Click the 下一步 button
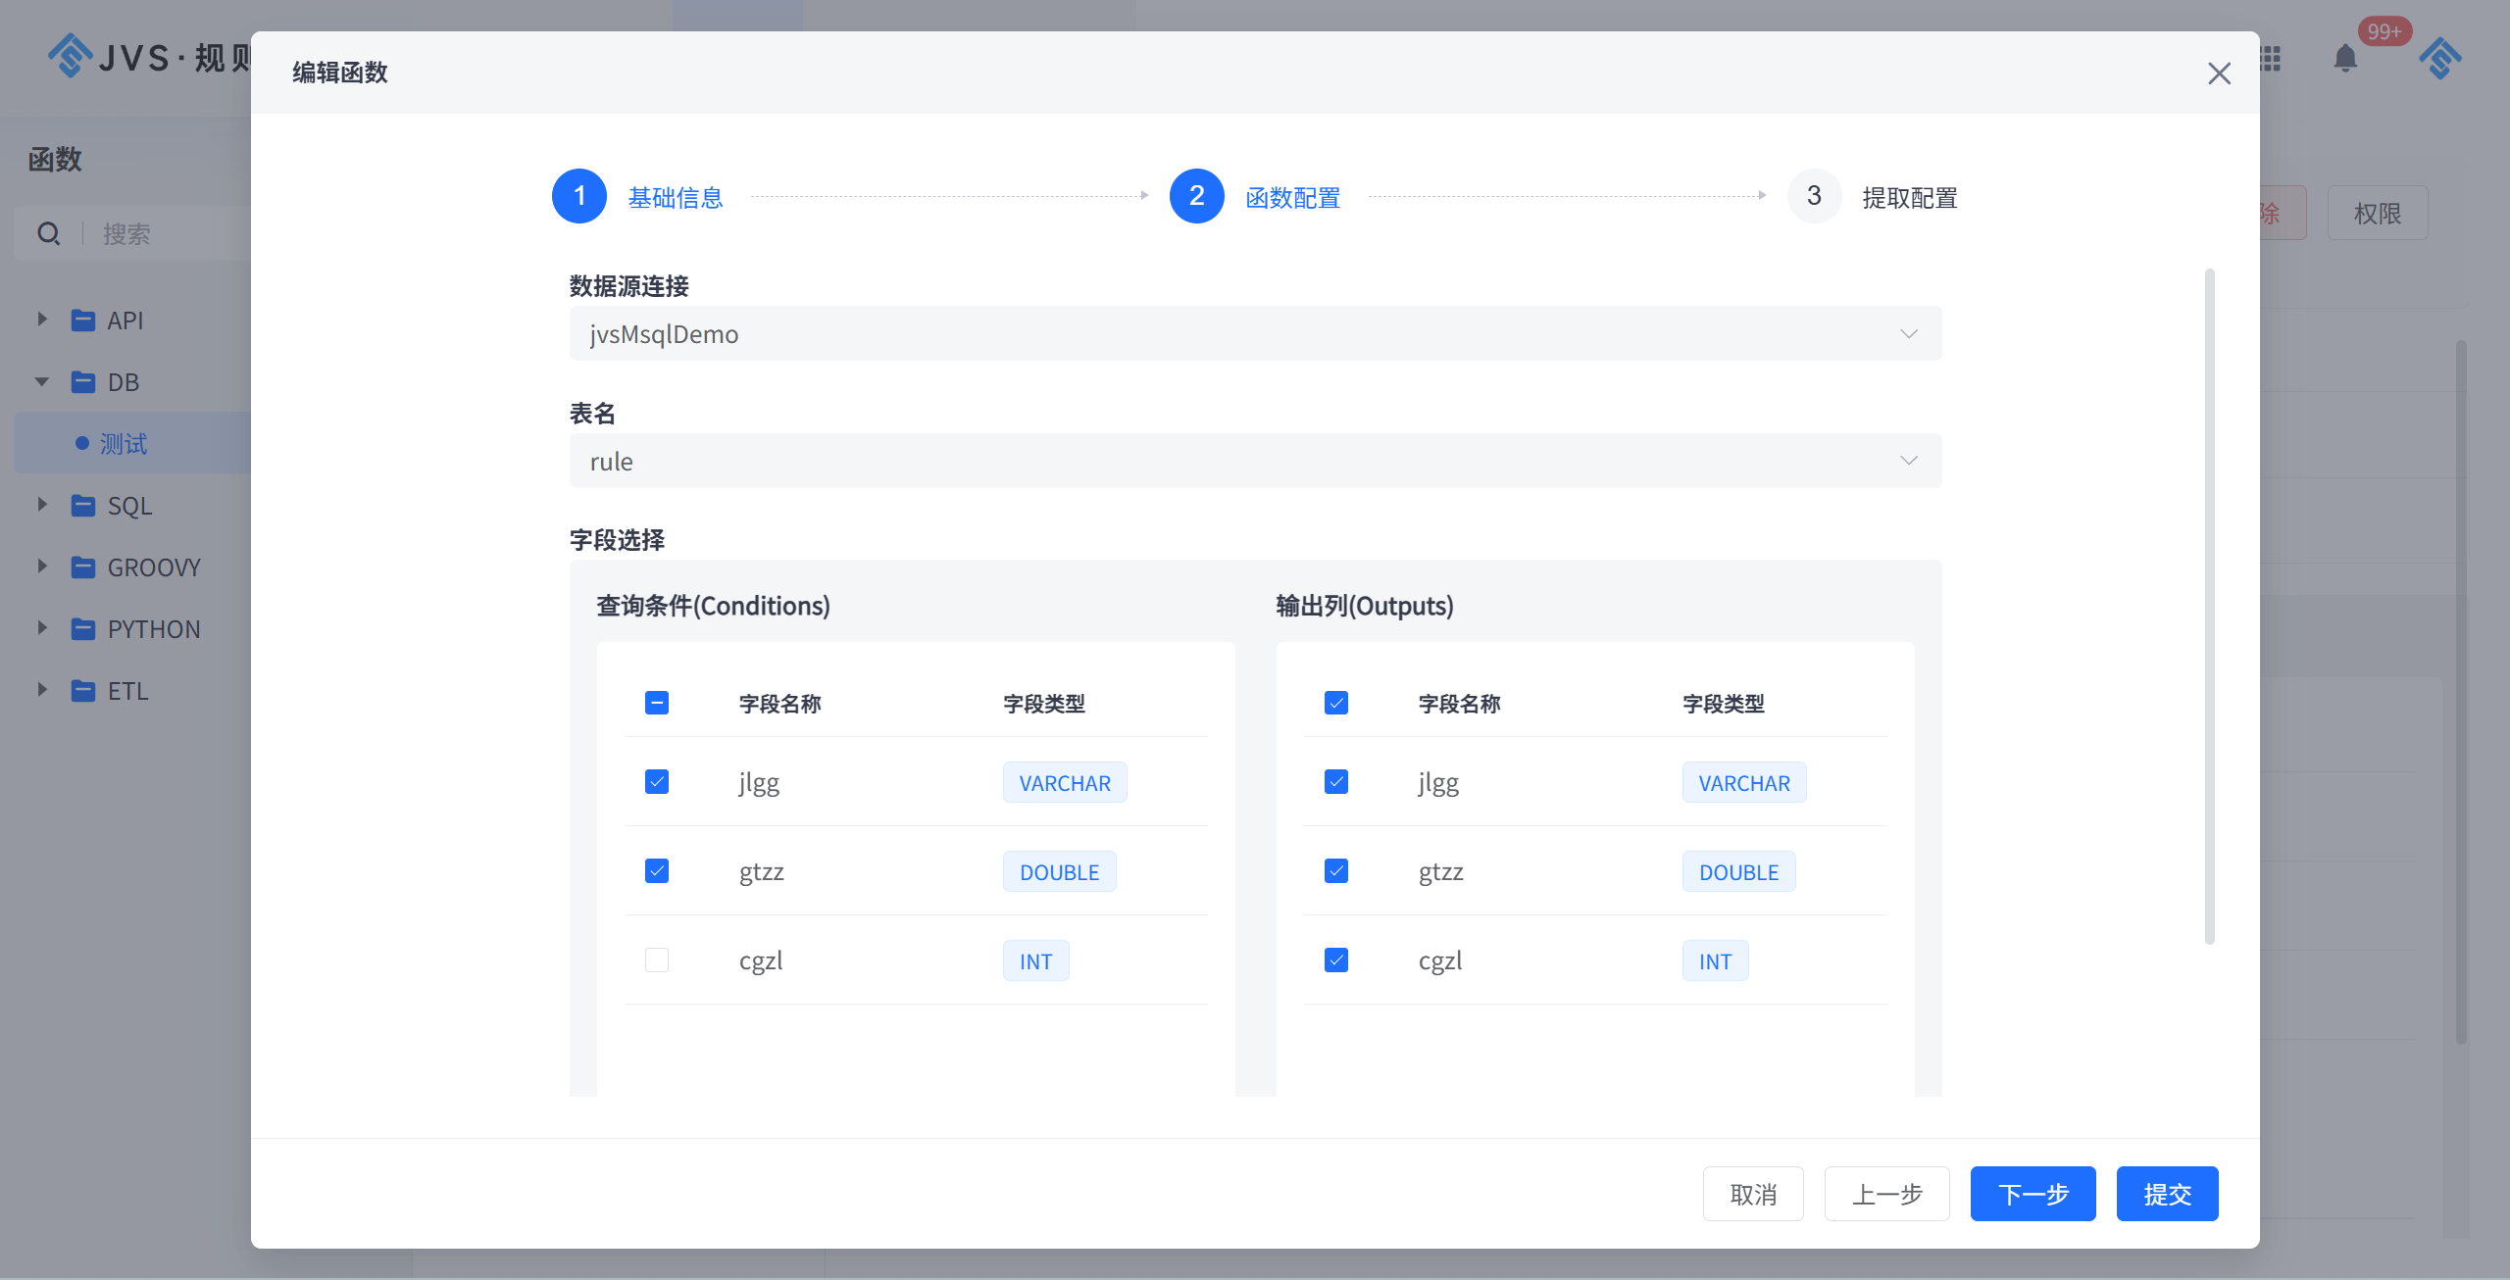Screen dimensions: 2510x1280 (x=2033, y=1194)
